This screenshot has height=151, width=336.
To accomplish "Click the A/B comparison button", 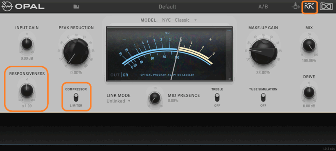I will pos(263,7).
